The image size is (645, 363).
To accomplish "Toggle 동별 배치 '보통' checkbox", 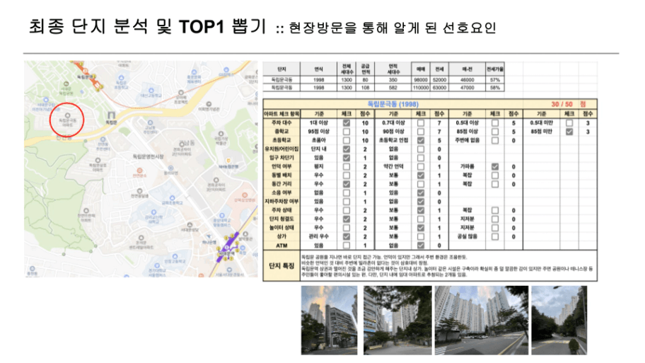I will click(x=420, y=175).
